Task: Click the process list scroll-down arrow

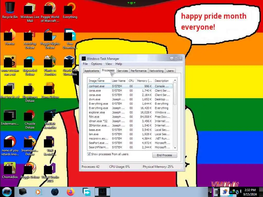Action: coord(175,148)
